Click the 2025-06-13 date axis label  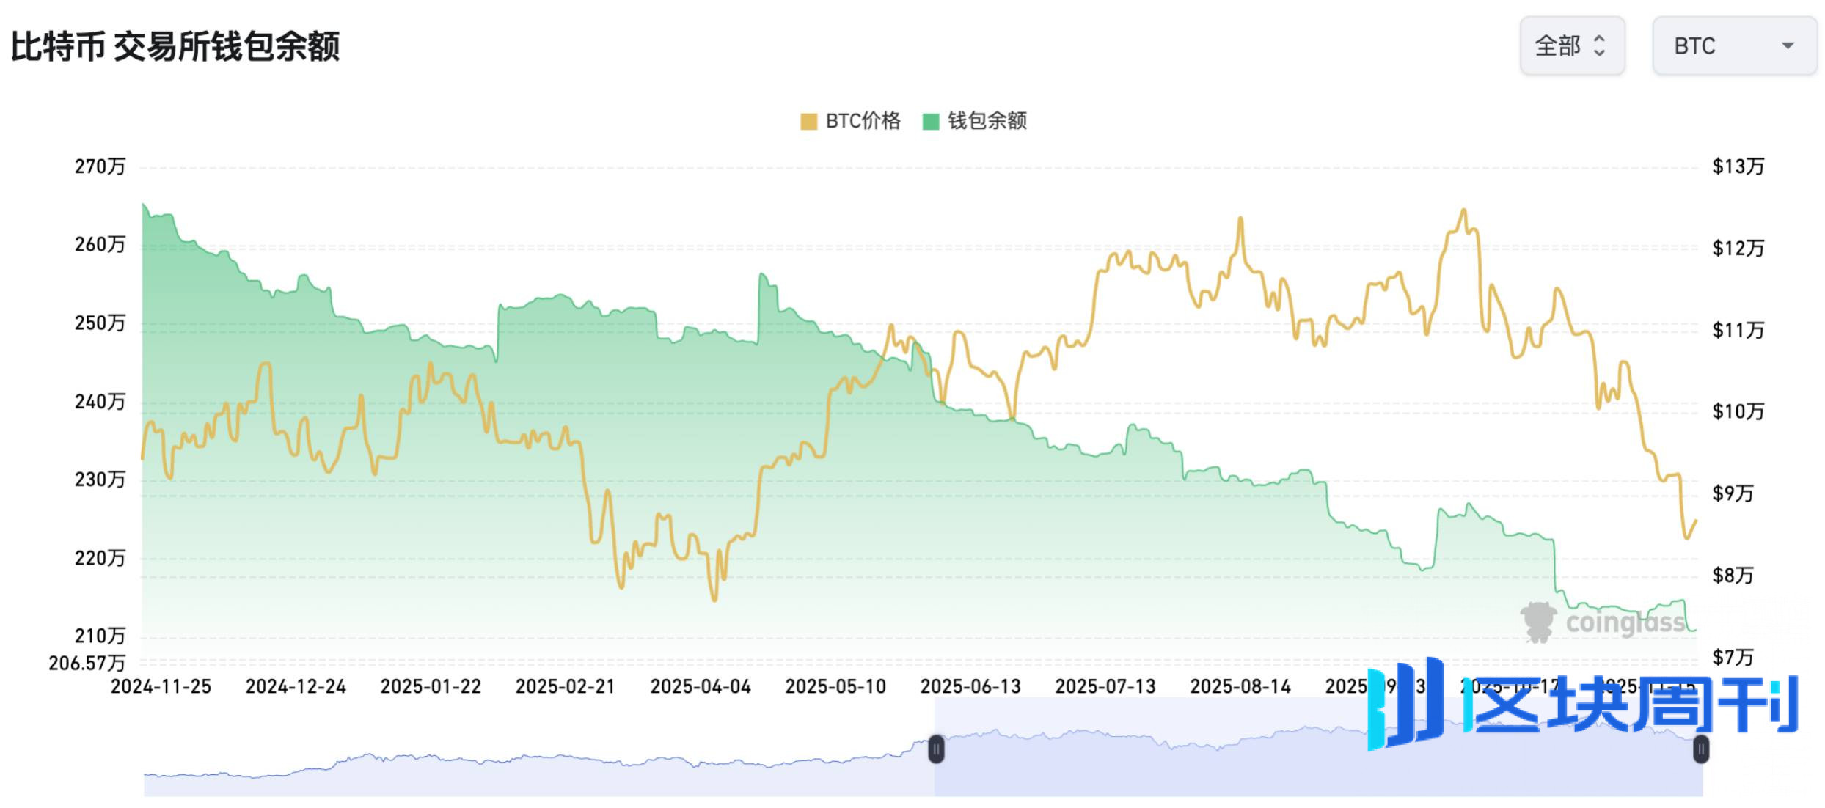970,687
